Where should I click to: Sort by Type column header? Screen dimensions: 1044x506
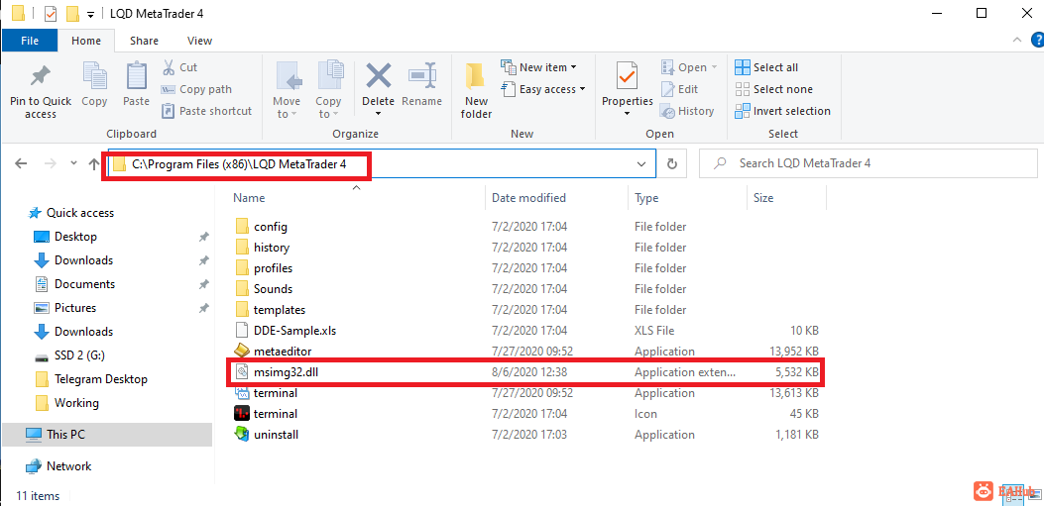tap(646, 197)
